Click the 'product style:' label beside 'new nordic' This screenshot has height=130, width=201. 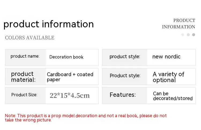[125, 57]
